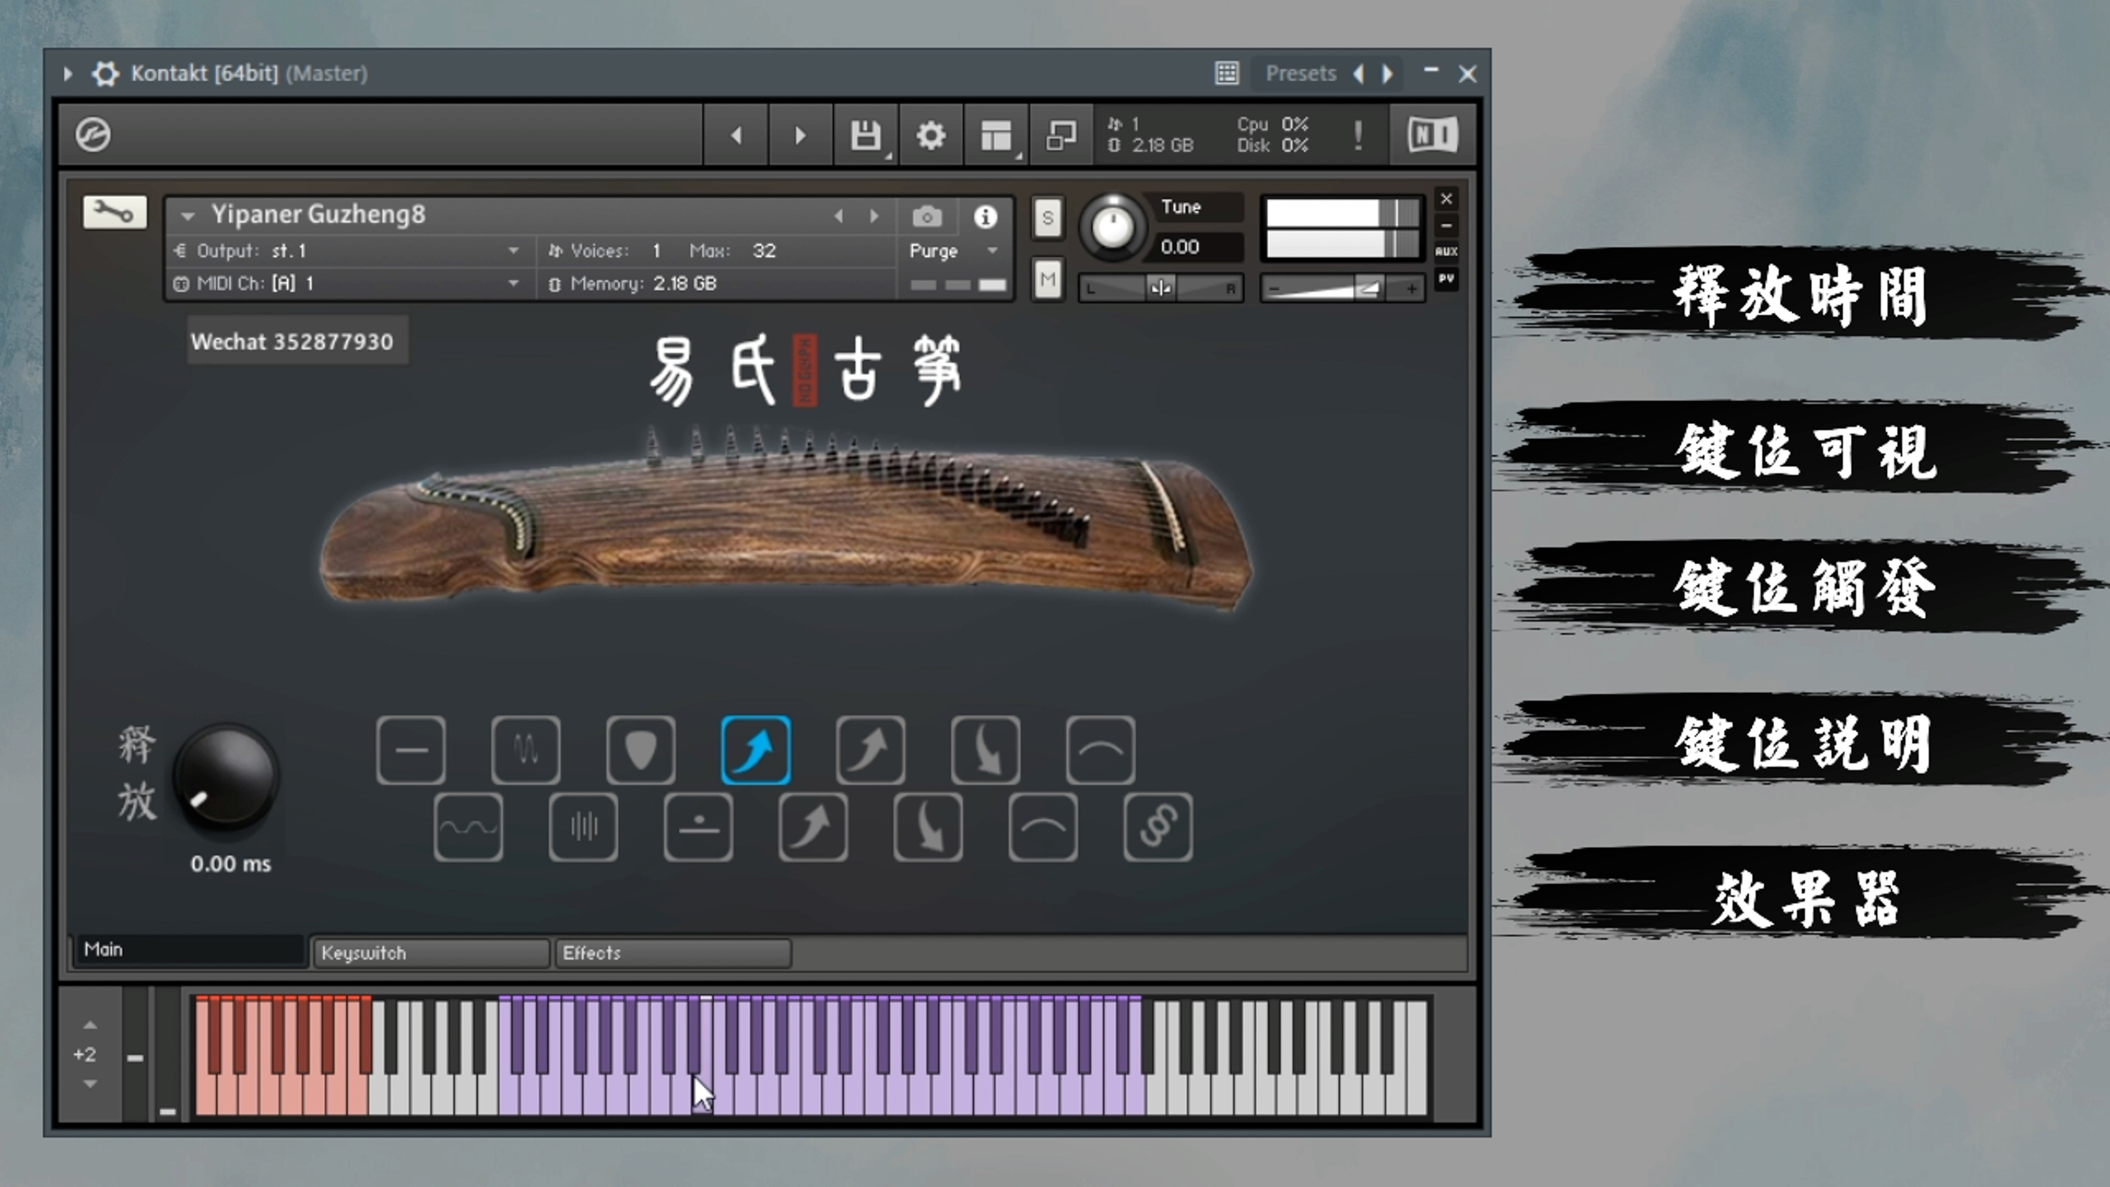This screenshot has width=2110, height=1187.
Task: Minimize the instrument header with minus button
Action: point(1446,225)
